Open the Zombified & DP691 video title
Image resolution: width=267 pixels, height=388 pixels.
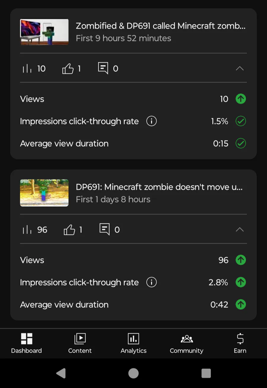pyautogui.click(x=160, y=26)
